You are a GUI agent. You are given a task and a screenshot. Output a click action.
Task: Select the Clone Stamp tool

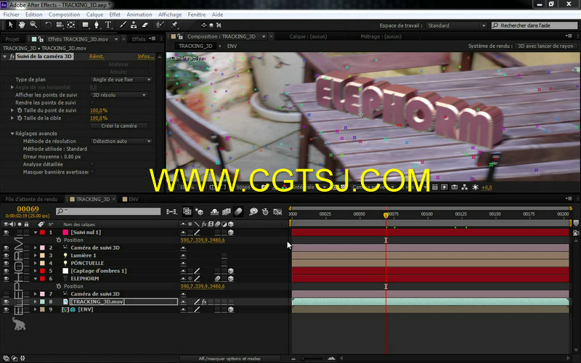(x=134, y=25)
